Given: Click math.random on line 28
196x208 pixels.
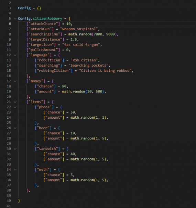Looking at the screenshot, I should (82, 138).
